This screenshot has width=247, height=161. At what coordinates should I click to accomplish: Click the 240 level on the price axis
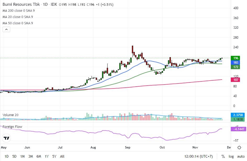coord(236,47)
